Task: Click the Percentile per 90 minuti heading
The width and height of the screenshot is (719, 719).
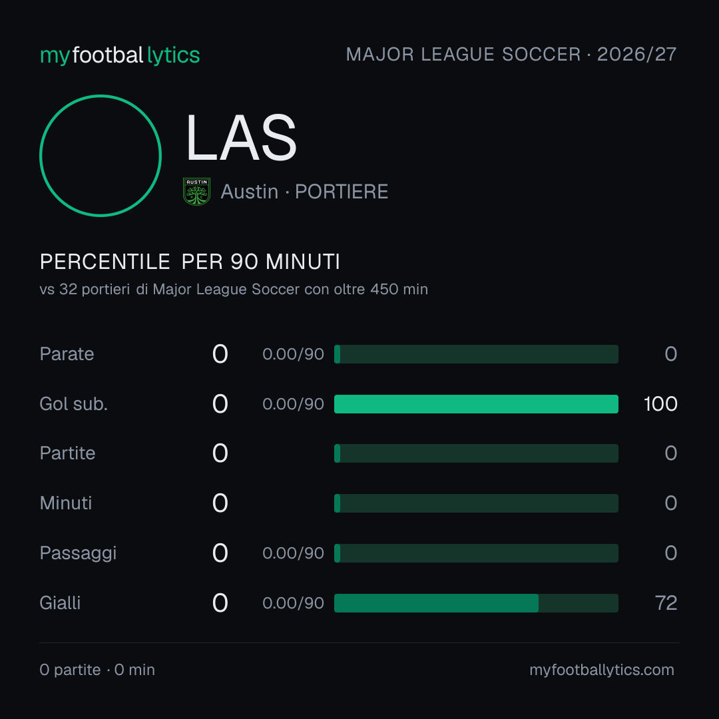Action: pos(190,262)
